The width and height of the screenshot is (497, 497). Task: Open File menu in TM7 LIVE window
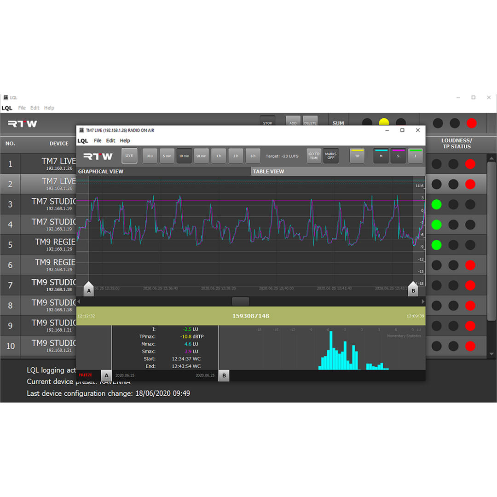click(x=98, y=141)
